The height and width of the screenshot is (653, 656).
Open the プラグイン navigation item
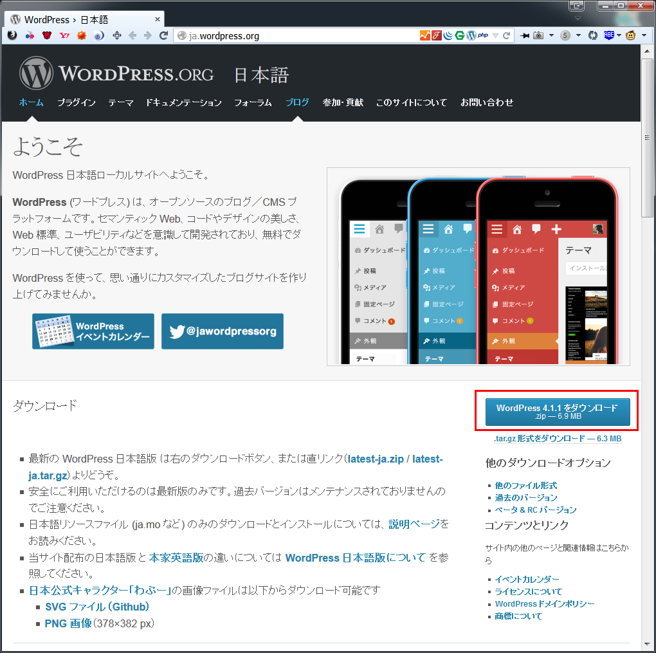coord(76,102)
